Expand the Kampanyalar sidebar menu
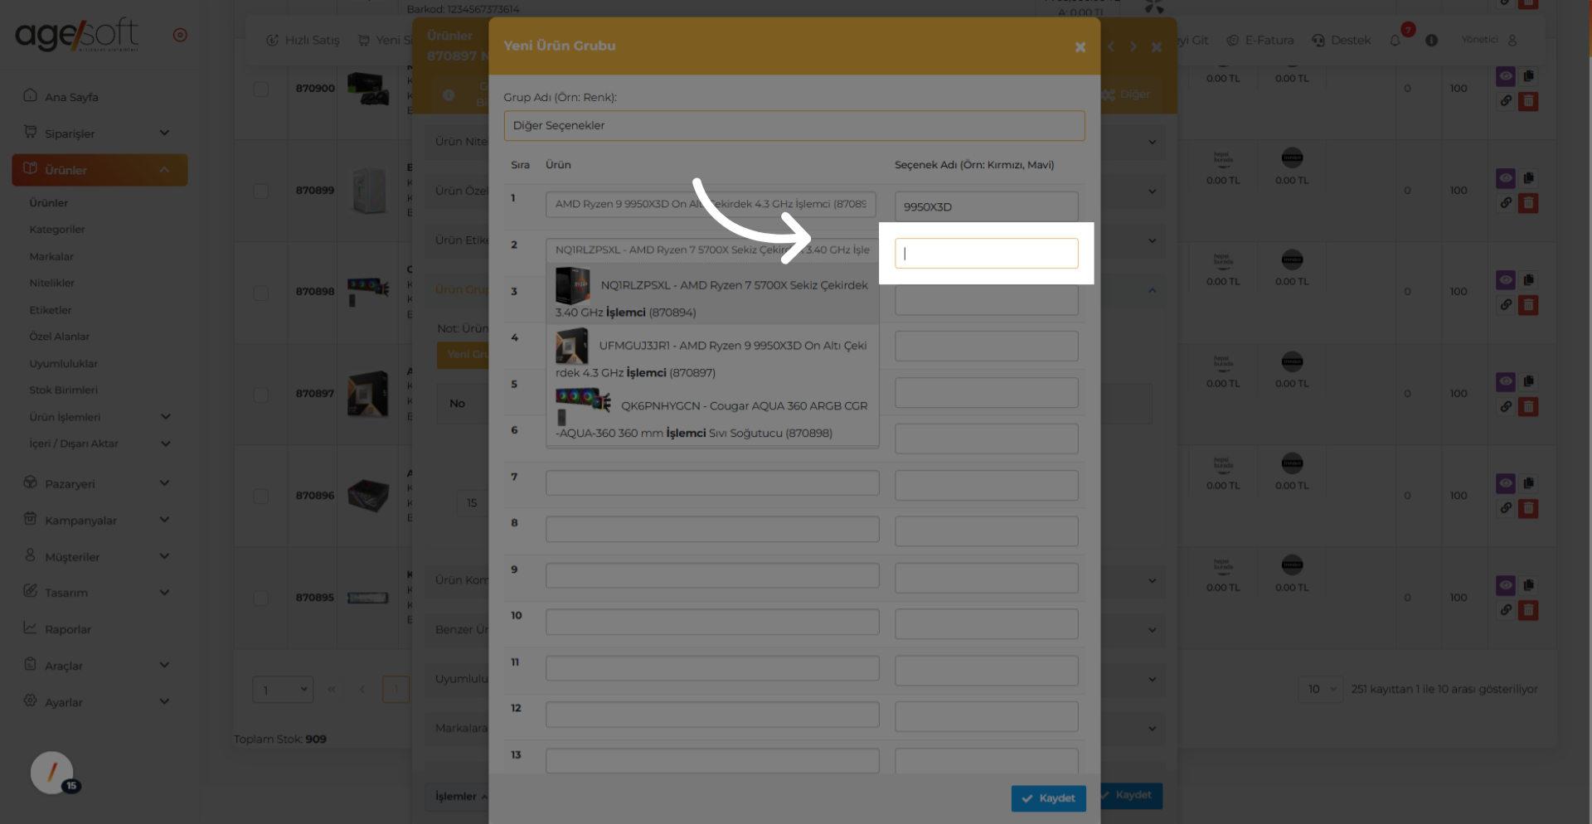1592x824 pixels. tap(99, 520)
